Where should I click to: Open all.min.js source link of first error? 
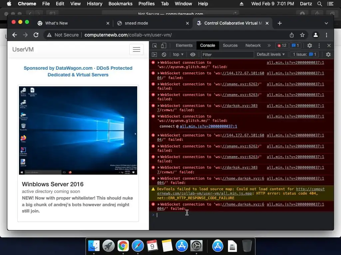click(x=295, y=62)
